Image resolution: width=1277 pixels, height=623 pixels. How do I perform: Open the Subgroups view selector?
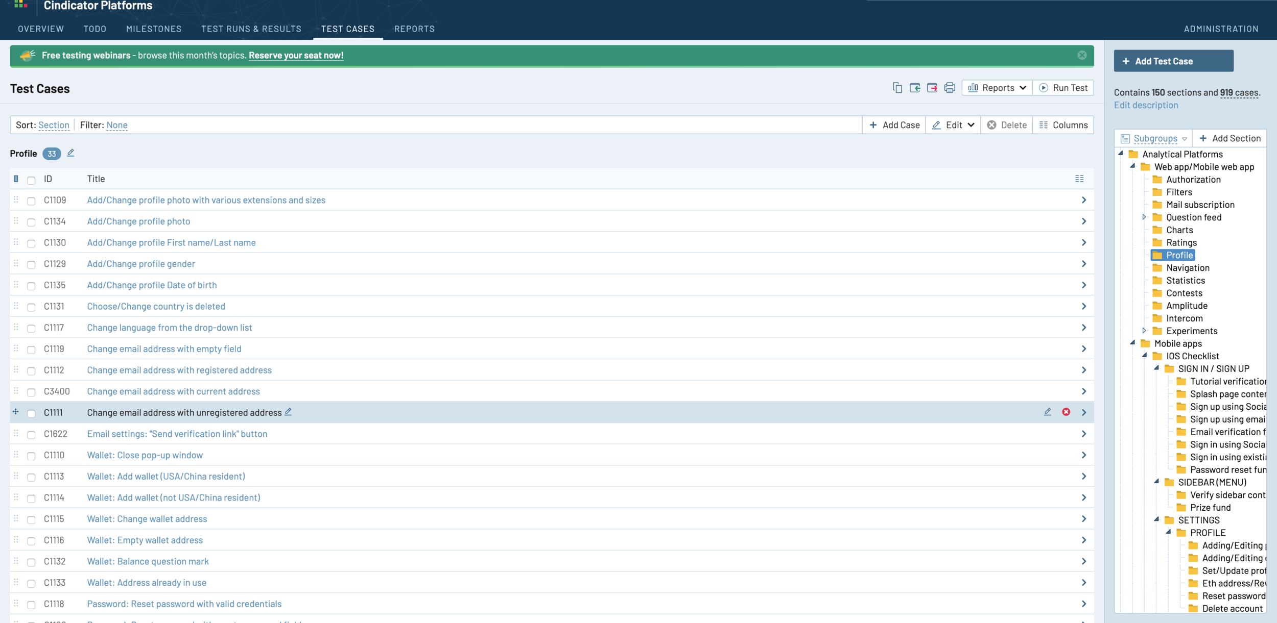click(1154, 138)
